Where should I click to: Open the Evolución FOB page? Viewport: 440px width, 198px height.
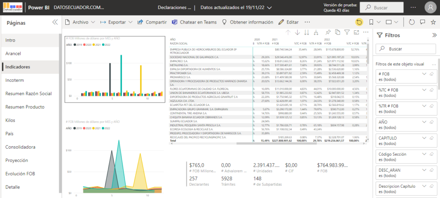(x=30, y=174)
